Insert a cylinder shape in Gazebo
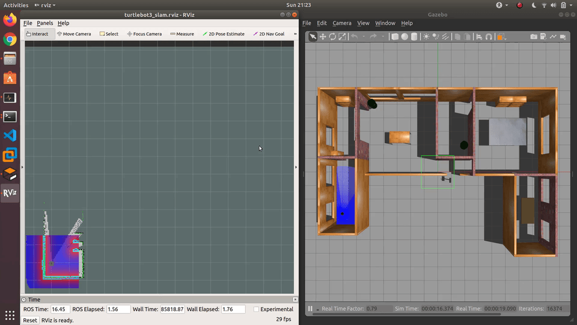 pyautogui.click(x=414, y=37)
